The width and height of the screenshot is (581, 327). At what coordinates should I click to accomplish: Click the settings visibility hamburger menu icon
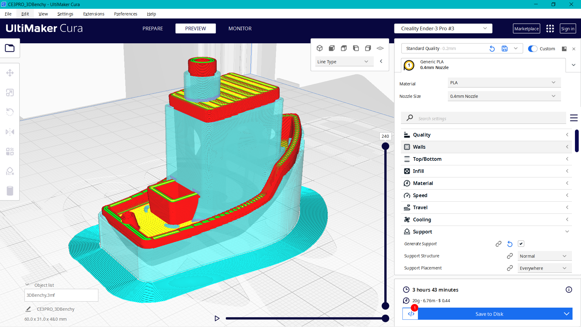click(574, 118)
